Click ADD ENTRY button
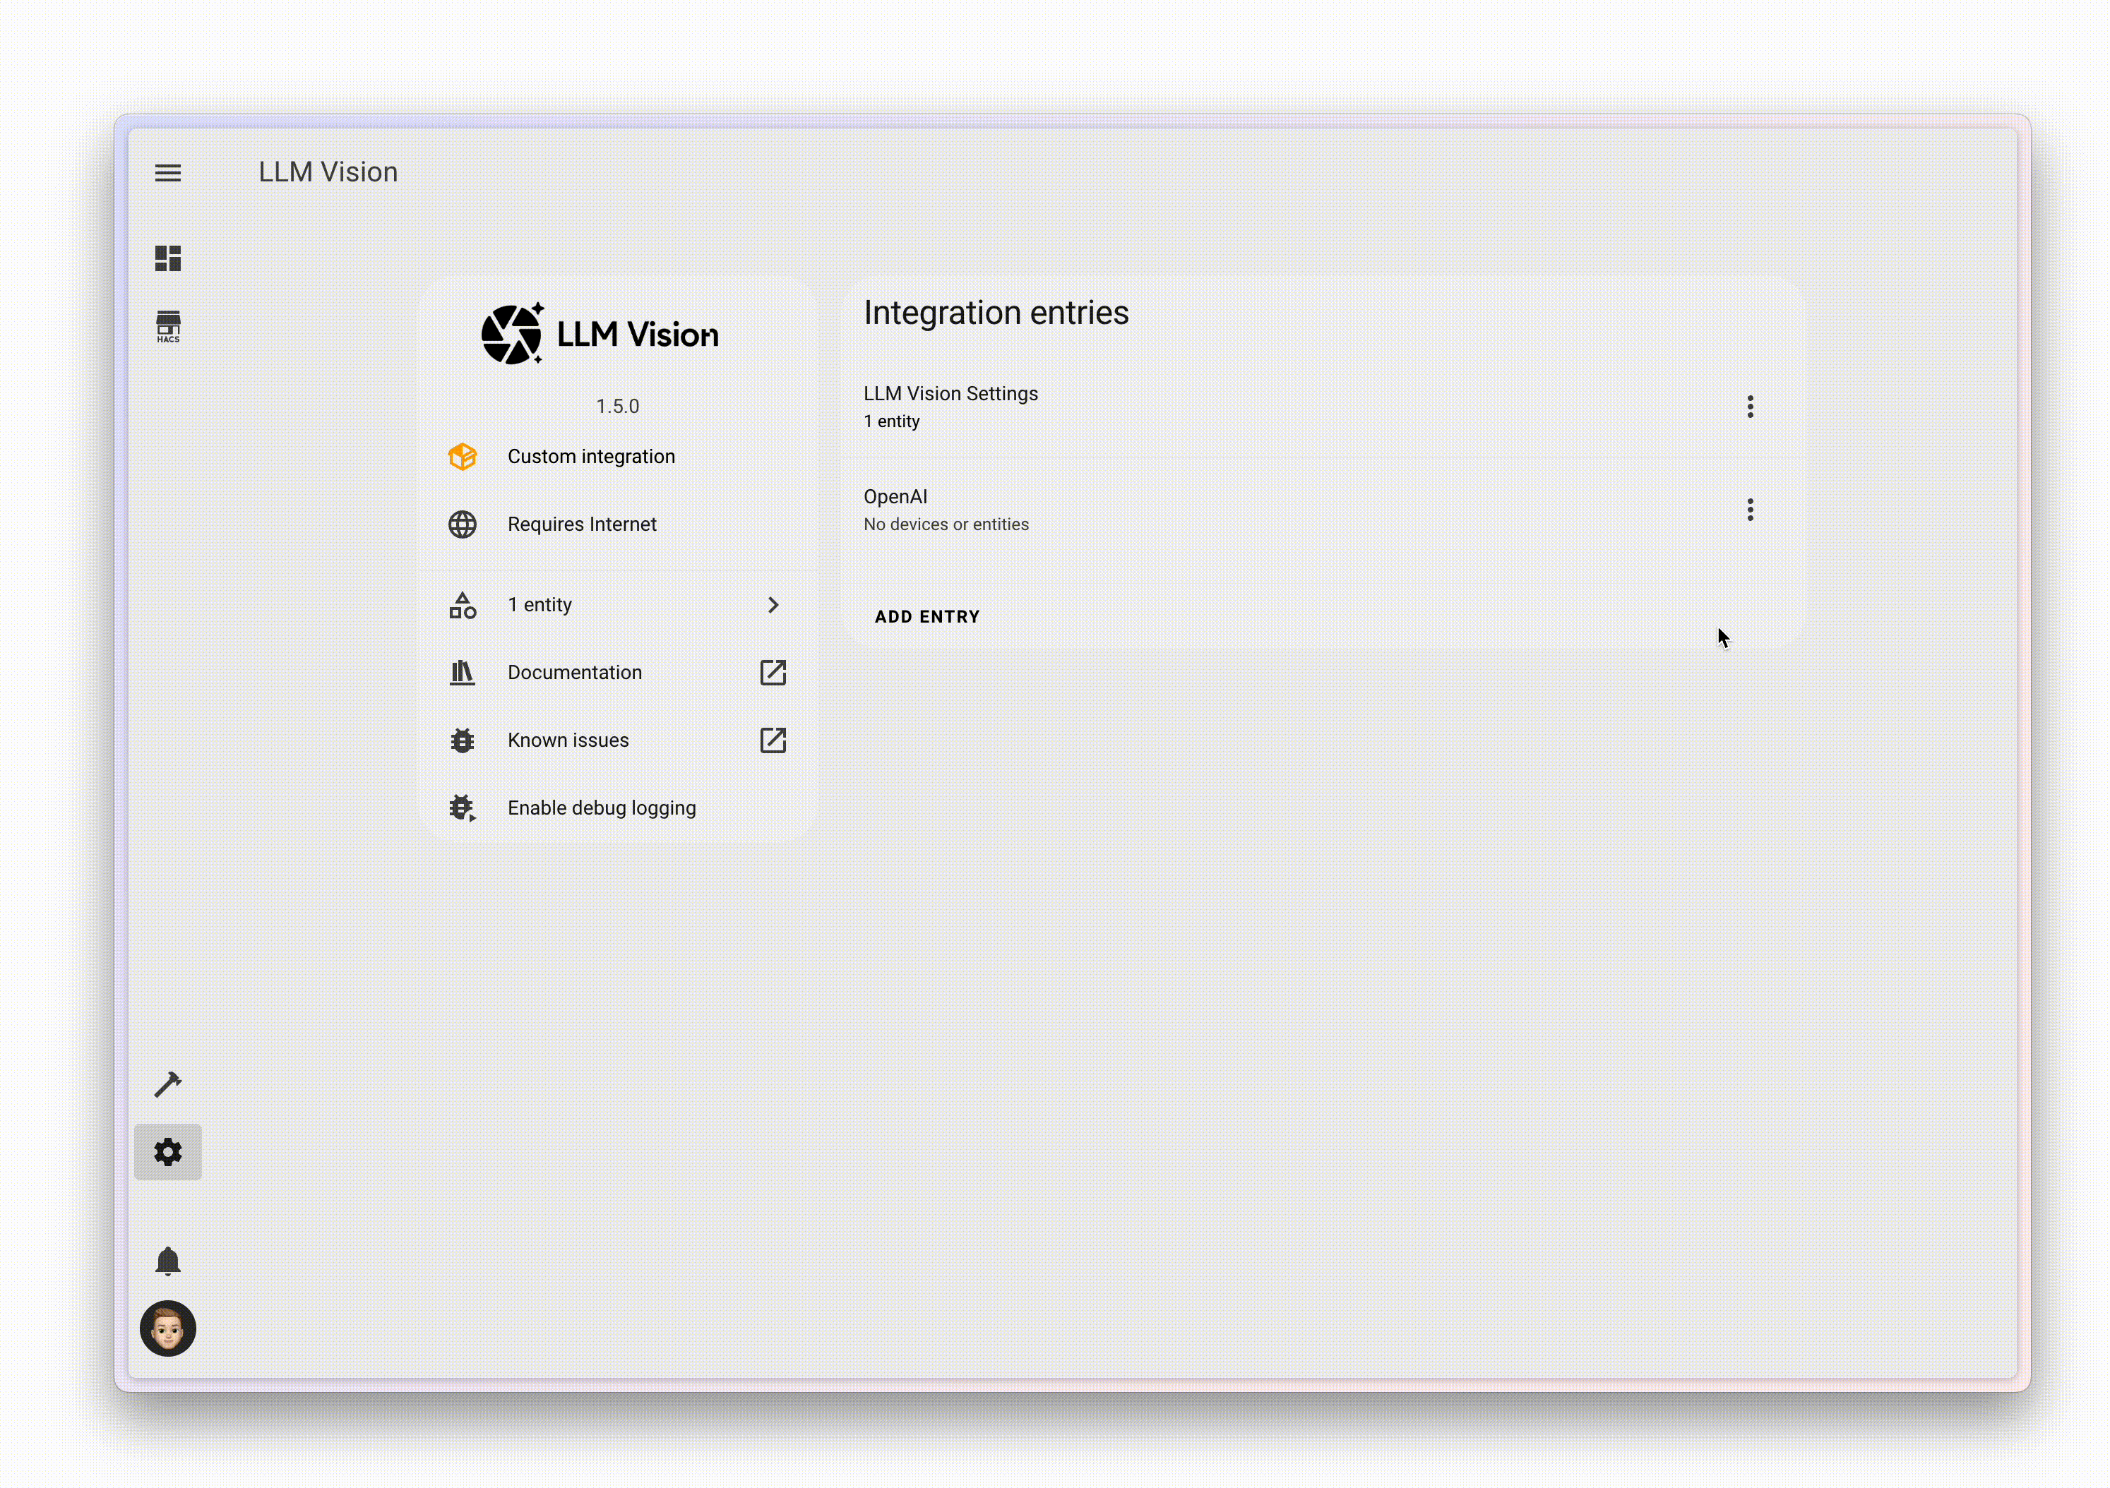 coord(926,616)
